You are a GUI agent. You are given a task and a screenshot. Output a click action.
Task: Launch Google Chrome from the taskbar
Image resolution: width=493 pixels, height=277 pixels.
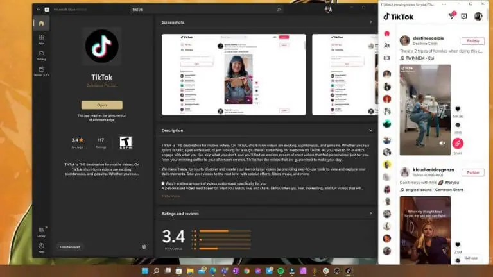246,271
